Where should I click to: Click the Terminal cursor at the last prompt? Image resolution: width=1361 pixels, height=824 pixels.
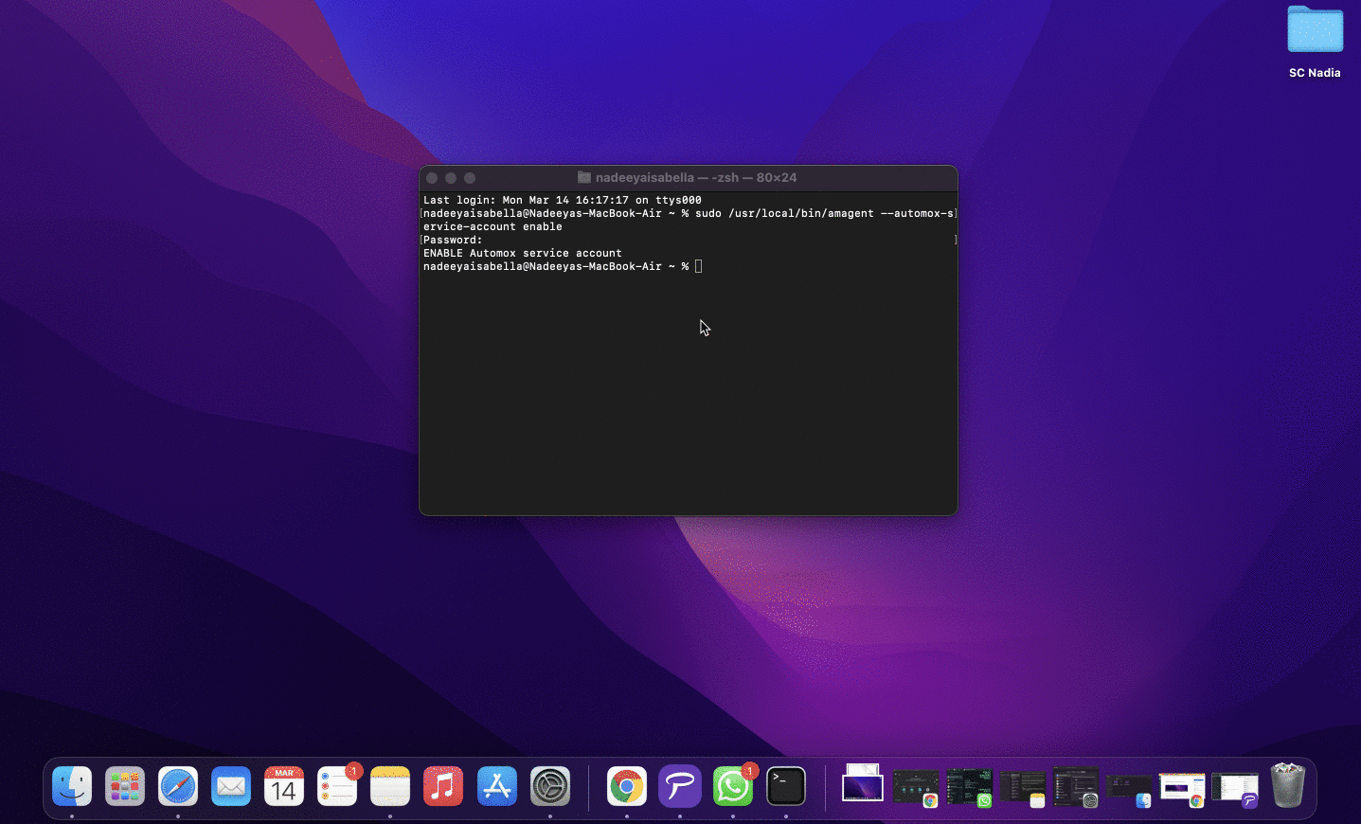point(699,266)
